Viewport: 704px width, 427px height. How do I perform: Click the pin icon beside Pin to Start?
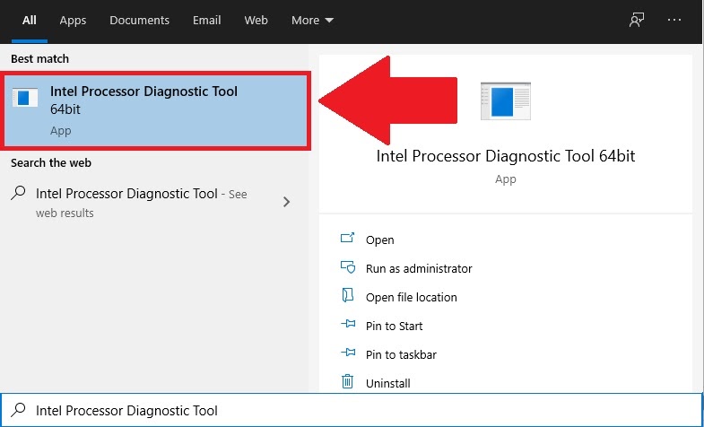pos(348,324)
